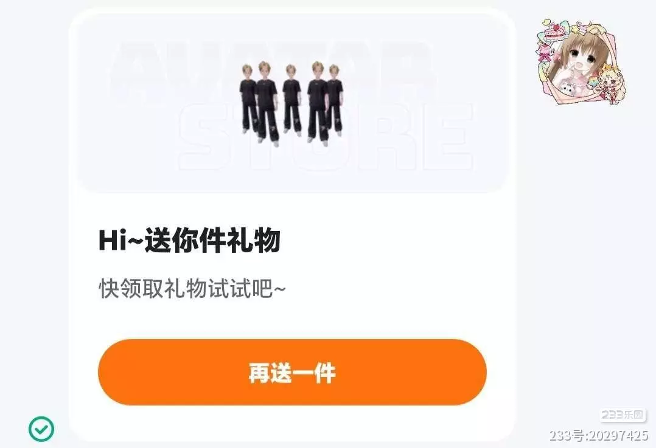The image size is (656, 448).
Task: Tap the green checkmark status icon
Action: pos(41,429)
